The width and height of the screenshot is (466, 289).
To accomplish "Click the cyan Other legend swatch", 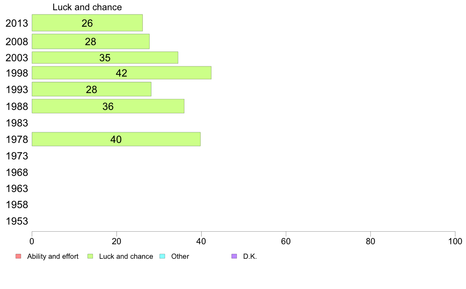I will click(x=162, y=256).
